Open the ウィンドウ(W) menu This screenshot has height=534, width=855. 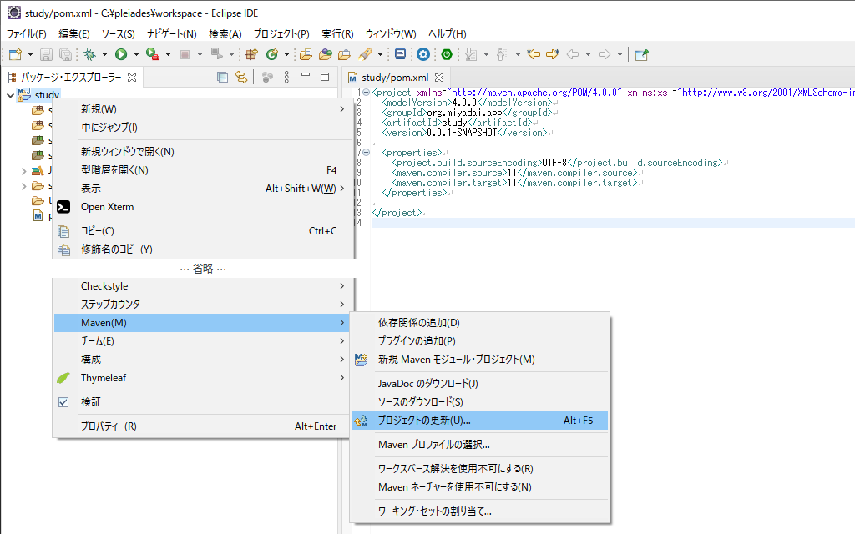pyautogui.click(x=391, y=33)
